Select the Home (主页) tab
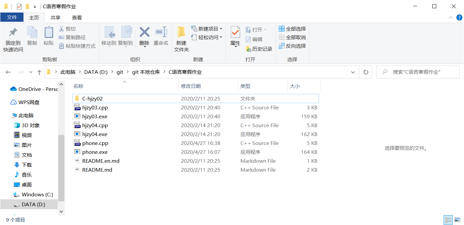 (x=34, y=18)
